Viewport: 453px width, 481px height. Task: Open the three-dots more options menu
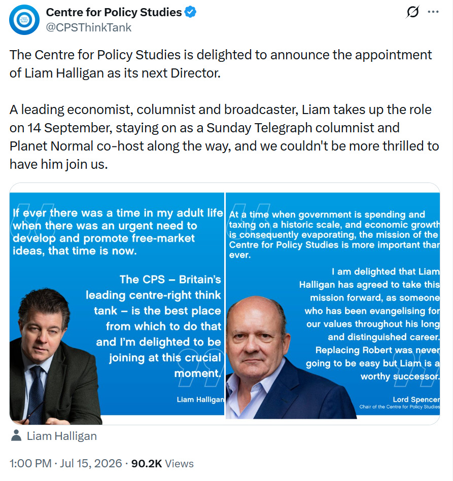pyautogui.click(x=433, y=12)
